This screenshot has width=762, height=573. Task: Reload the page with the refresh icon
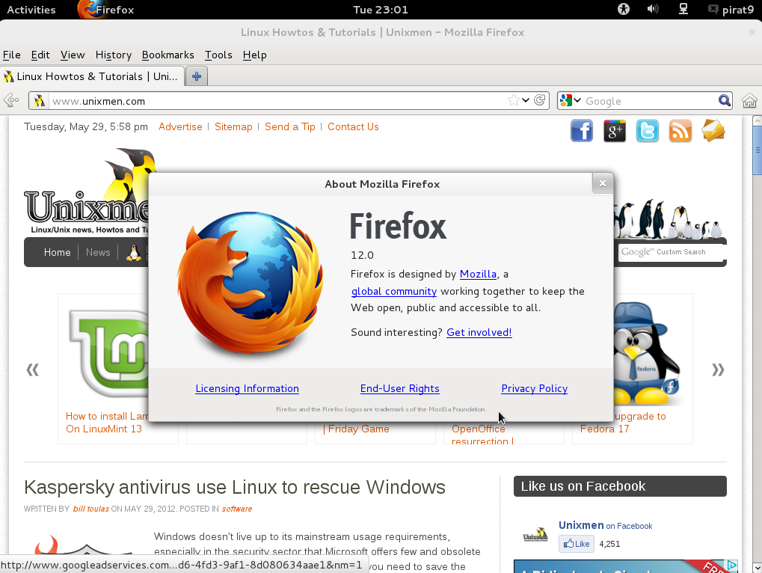coord(539,100)
